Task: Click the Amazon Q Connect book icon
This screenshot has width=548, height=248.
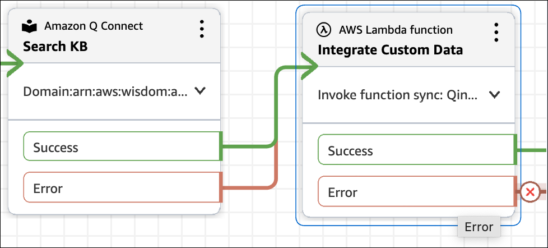Action: pyautogui.click(x=29, y=26)
